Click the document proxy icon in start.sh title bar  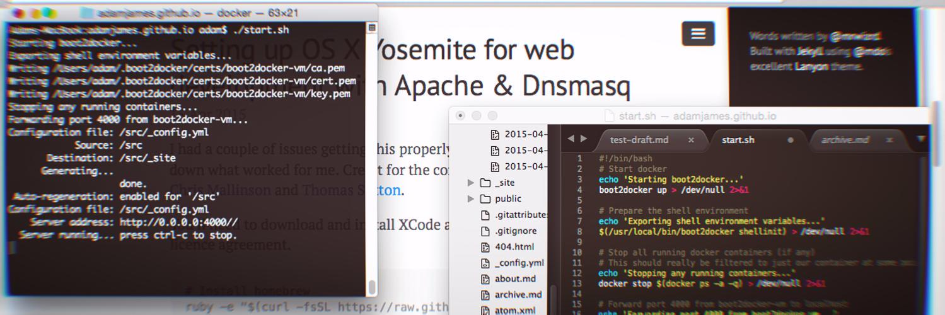coord(609,116)
